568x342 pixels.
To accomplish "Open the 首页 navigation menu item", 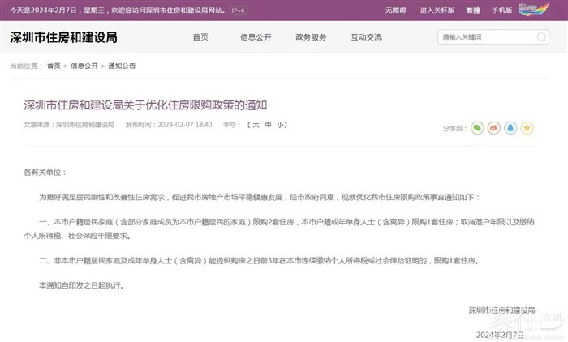I will (200, 37).
